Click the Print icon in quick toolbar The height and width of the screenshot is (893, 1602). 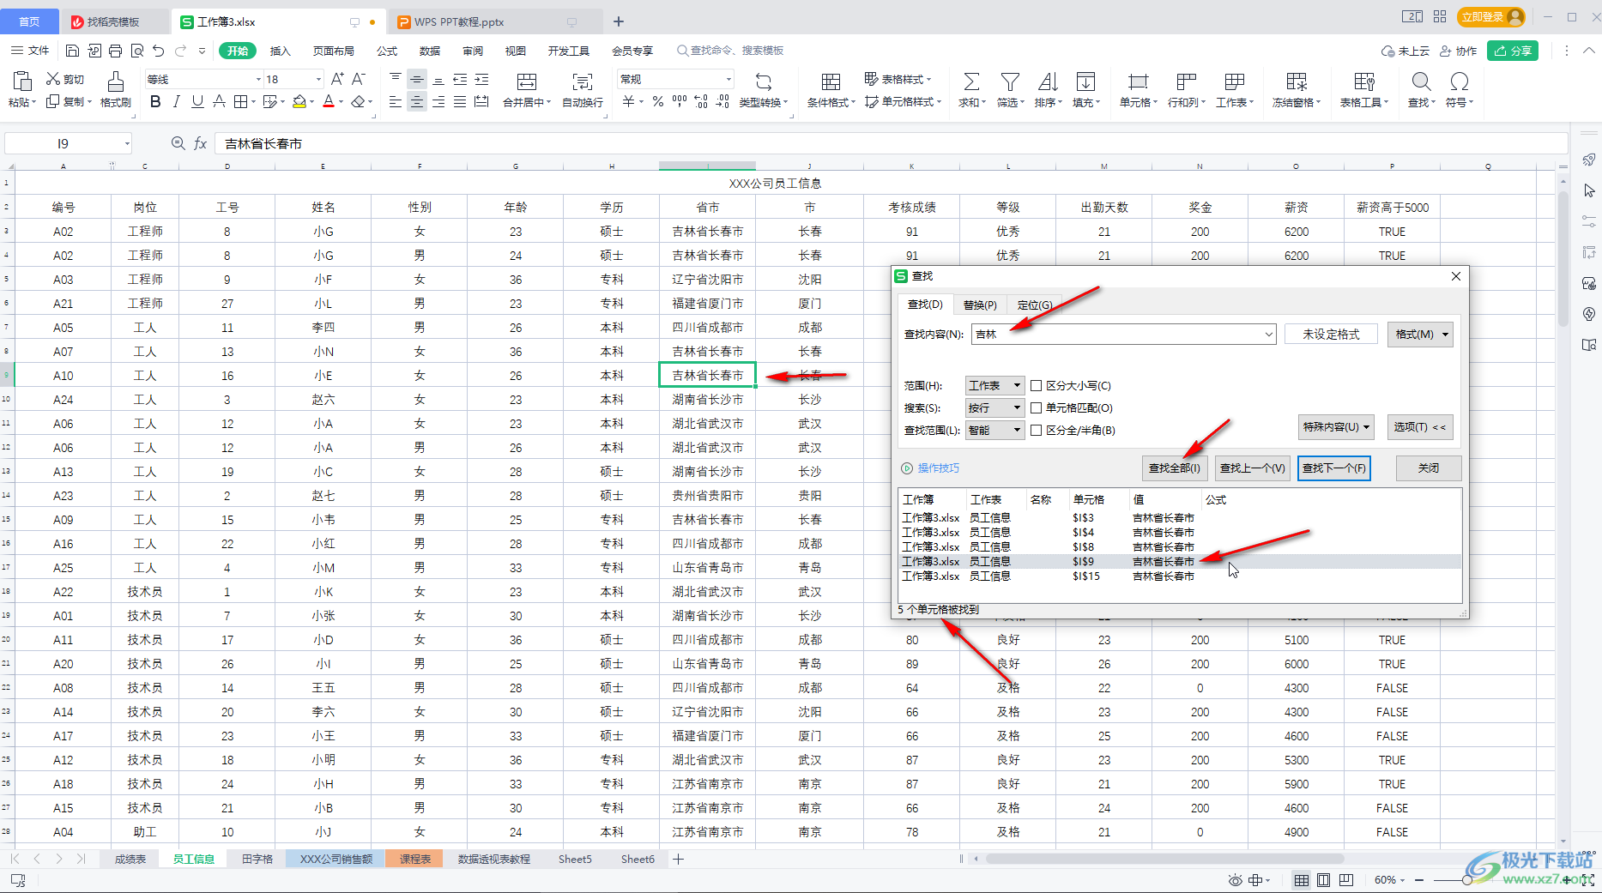[x=116, y=51]
